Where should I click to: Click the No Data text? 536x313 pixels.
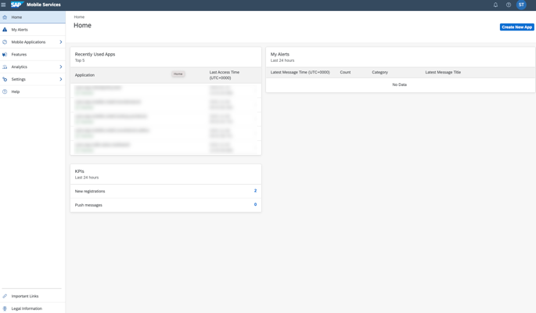(399, 85)
